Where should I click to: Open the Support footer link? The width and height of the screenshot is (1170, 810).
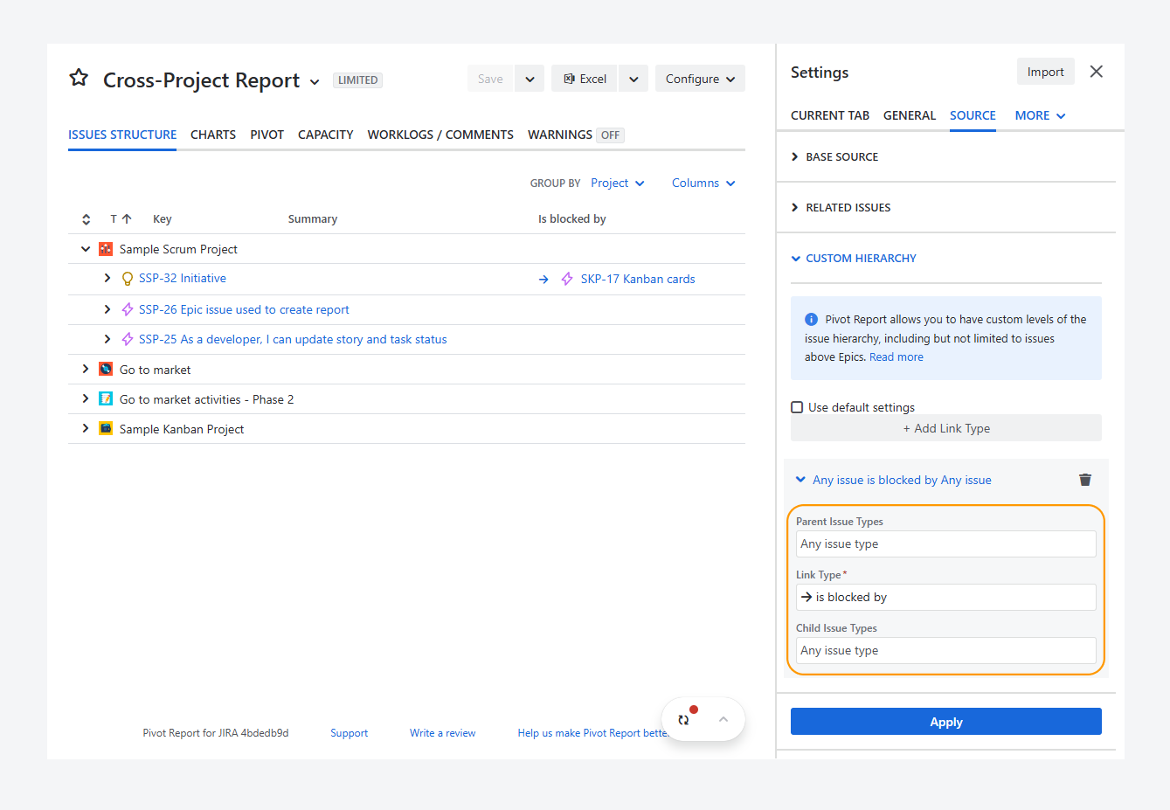(x=350, y=733)
